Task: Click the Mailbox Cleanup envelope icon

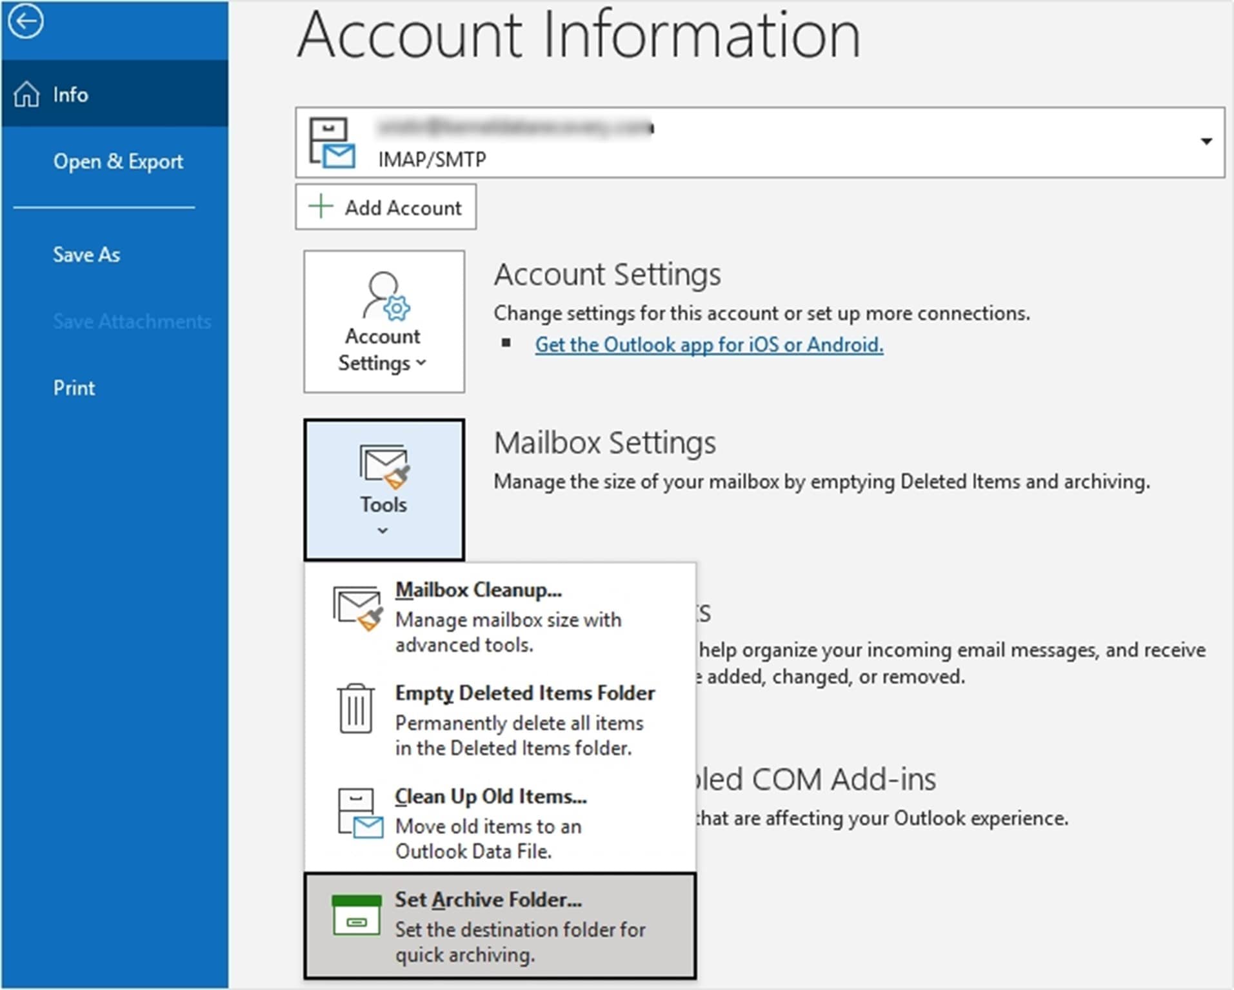Action: [x=358, y=608]
